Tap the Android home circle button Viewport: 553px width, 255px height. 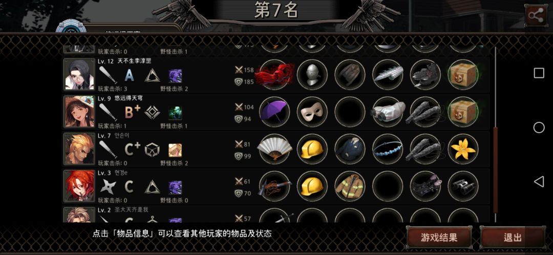539,128
